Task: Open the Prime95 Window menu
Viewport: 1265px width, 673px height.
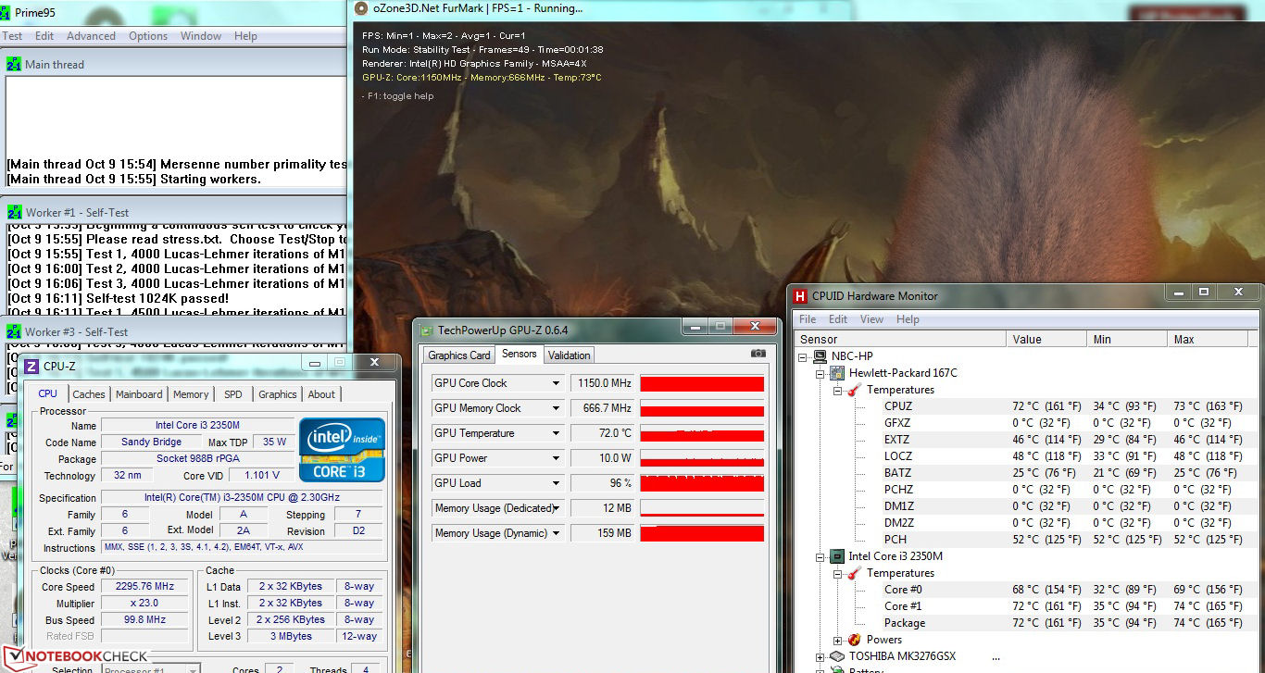Action: [201, 36]
